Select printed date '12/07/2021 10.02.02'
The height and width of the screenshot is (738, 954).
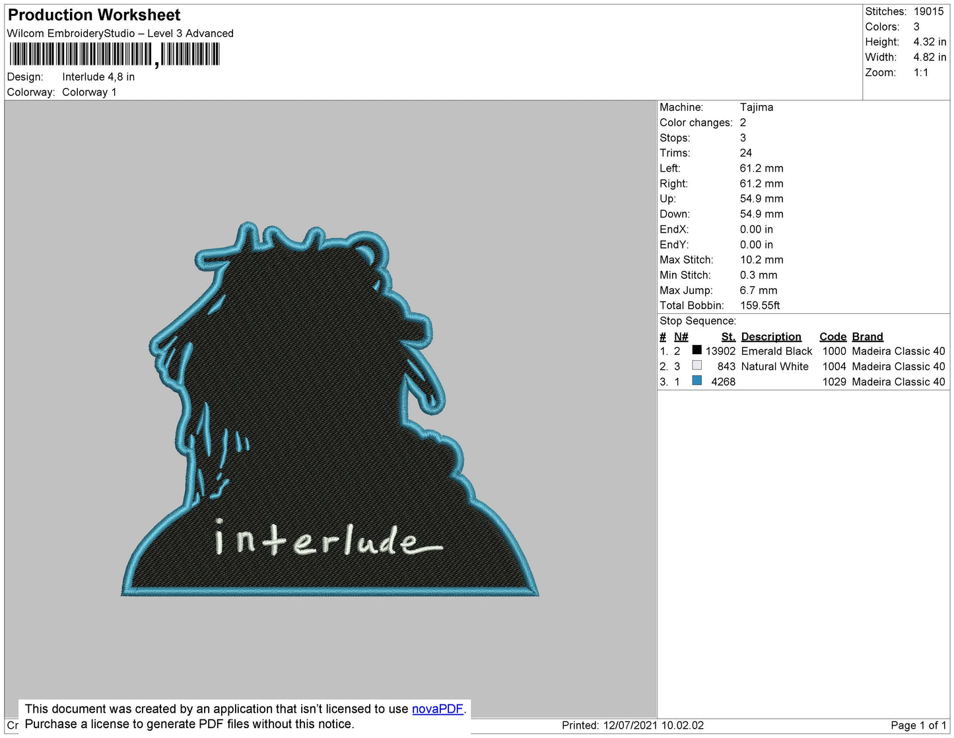point(653,725)
